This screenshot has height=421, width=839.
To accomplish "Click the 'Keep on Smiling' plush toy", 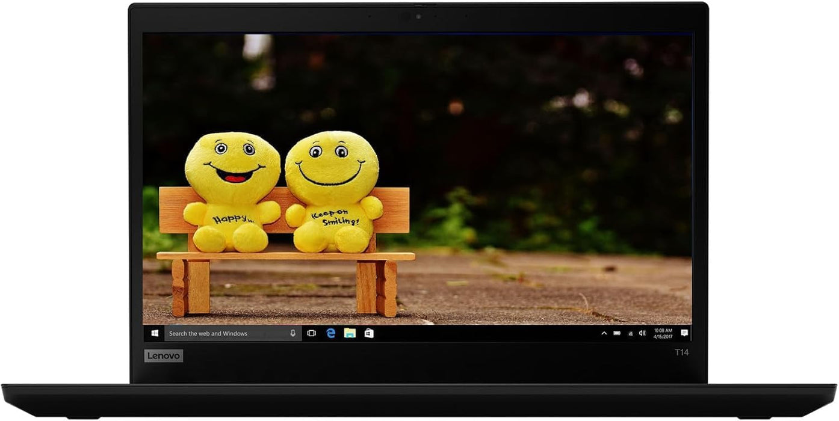I will [333, 192].
